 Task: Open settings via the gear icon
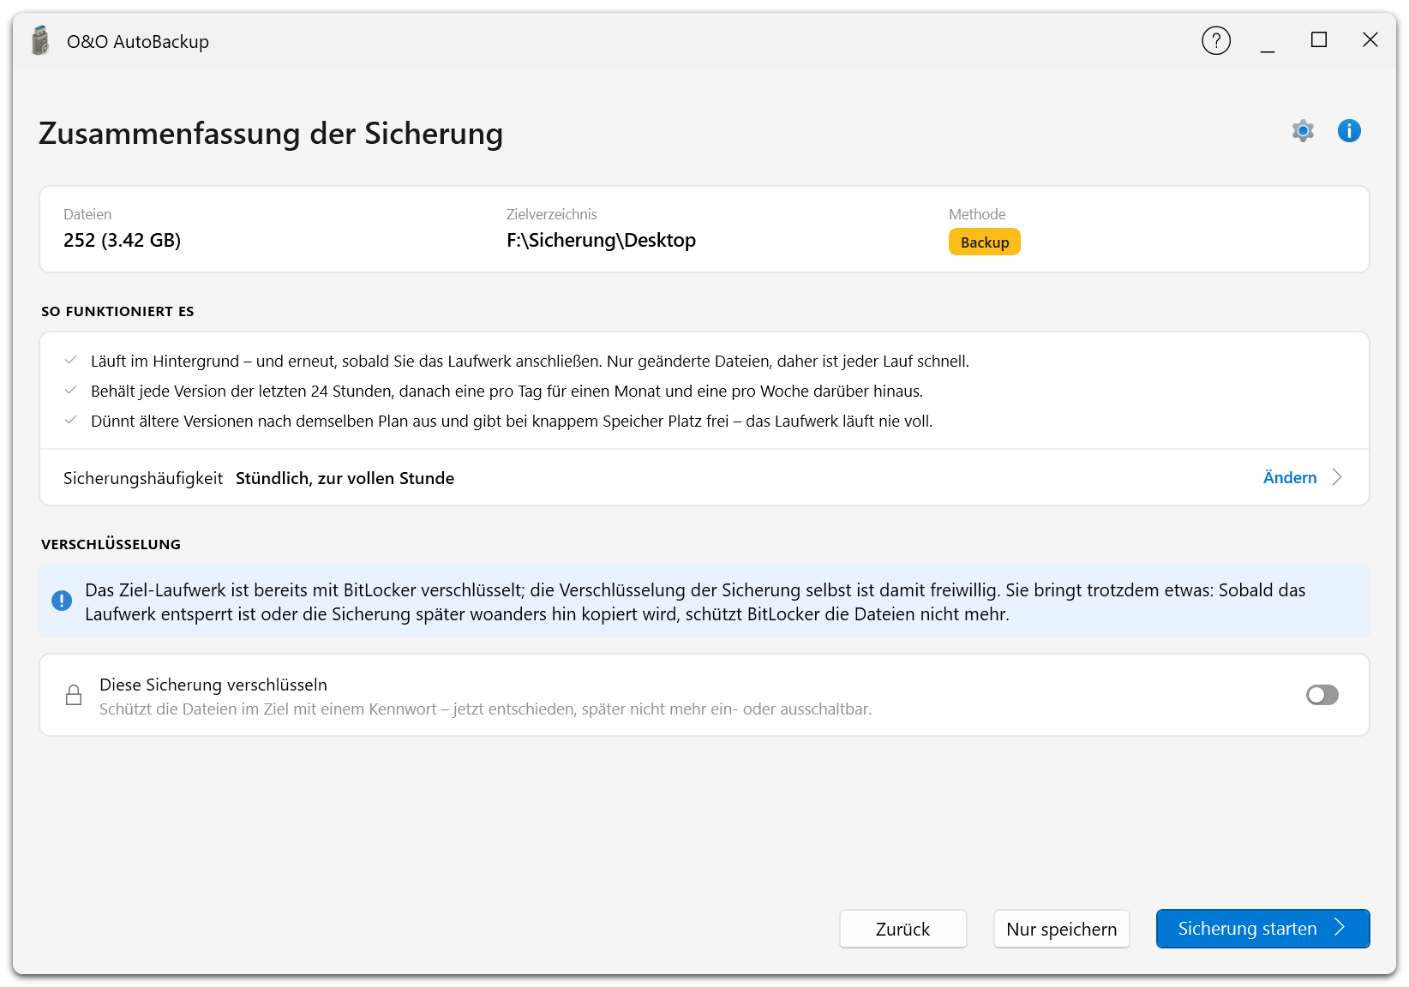coord(1303,131)
